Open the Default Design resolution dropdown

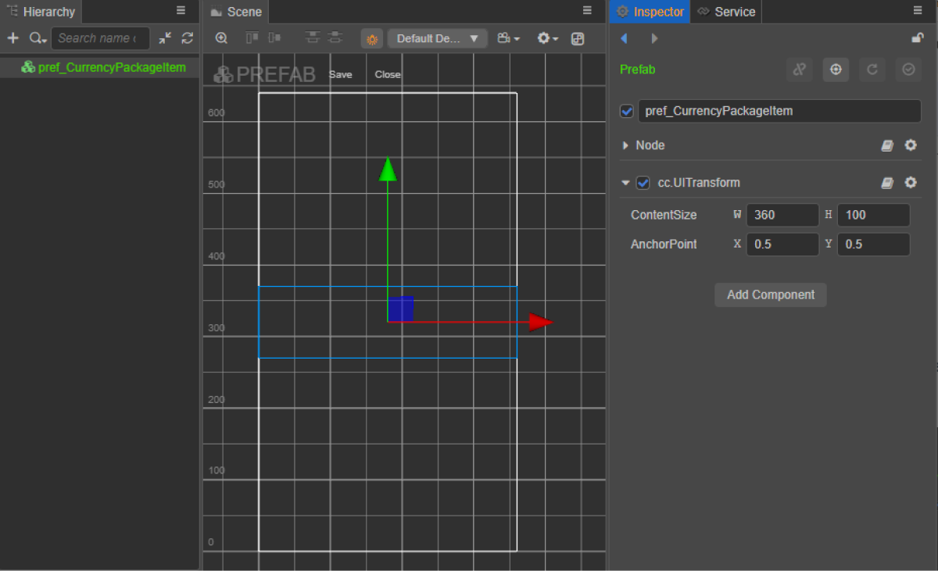437,39
